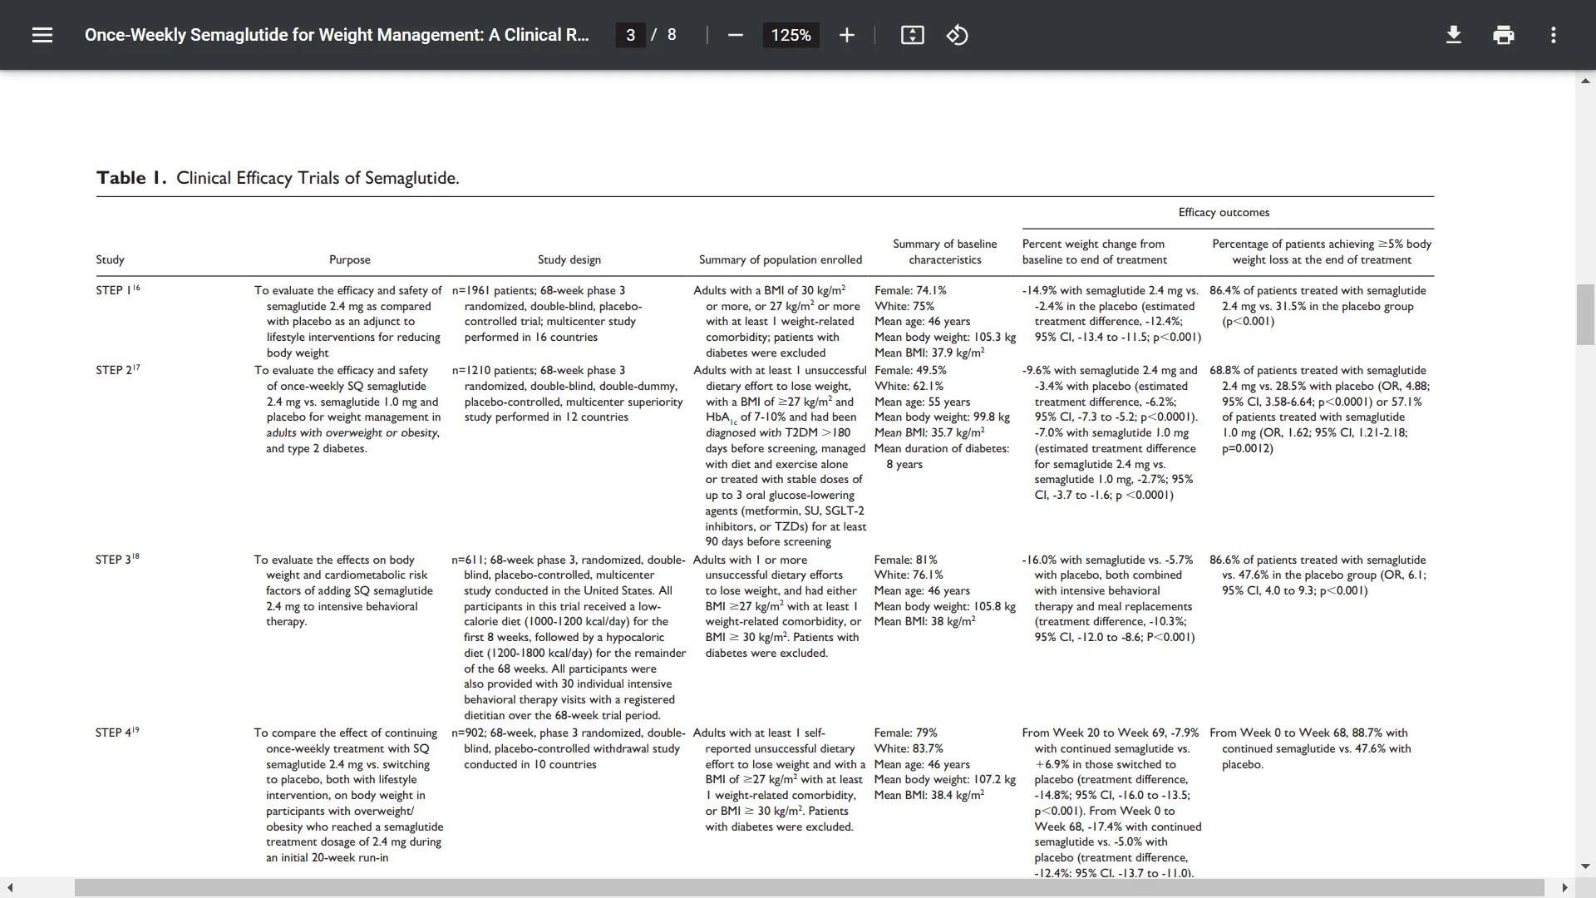Viewport: 1596px width, 898px height.
Task: Click the document title in toolbar
Action: (x=337, y=35)
